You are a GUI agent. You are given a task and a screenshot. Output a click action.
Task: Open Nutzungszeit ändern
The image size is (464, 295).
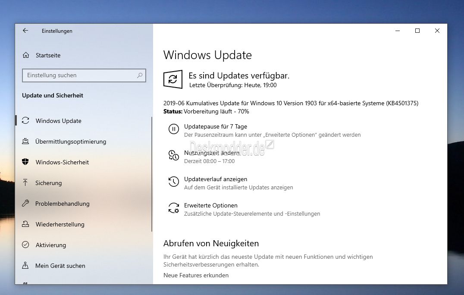tap(212, 153)
